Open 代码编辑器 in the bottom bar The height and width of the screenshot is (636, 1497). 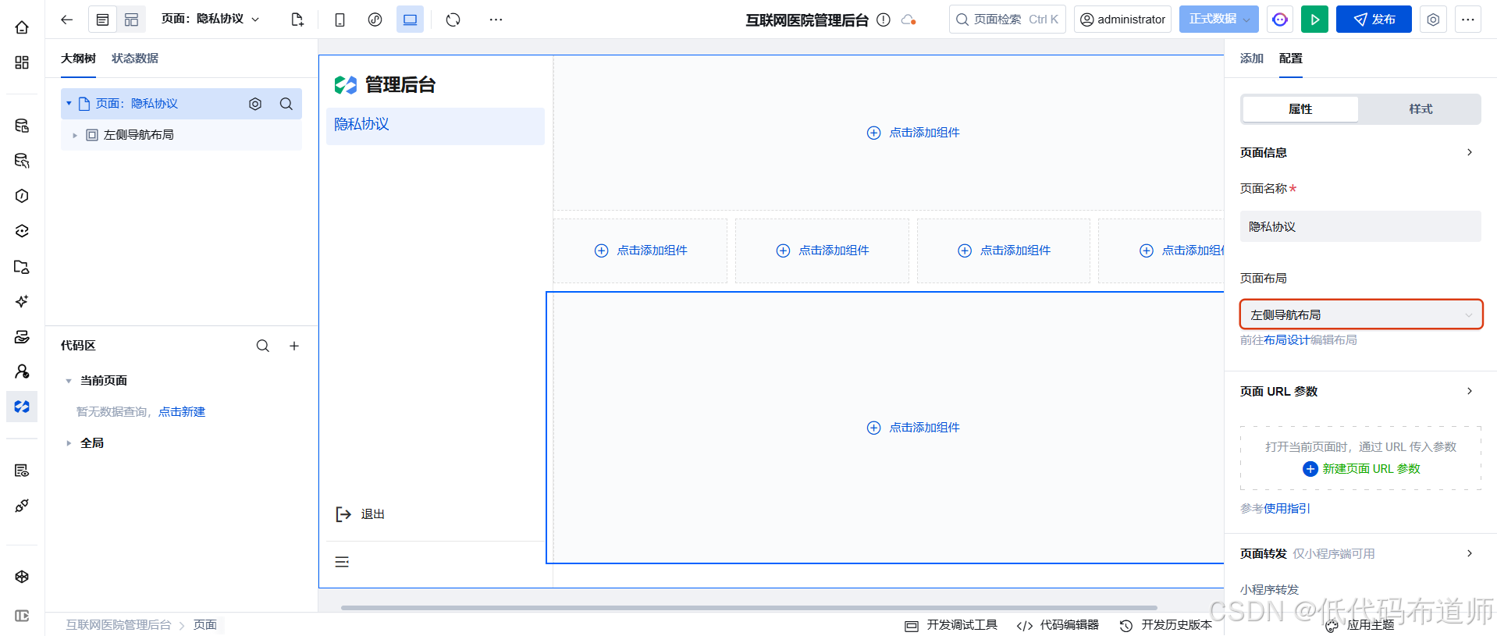pyautogui.click(x=1058, y=625)
